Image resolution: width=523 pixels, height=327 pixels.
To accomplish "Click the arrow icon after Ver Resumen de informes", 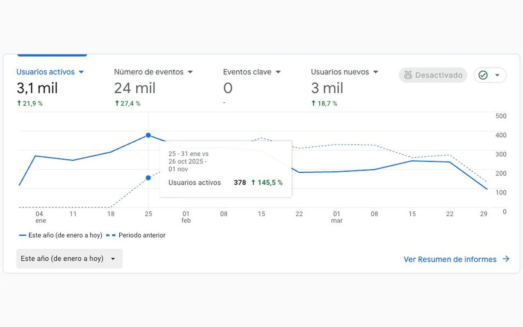I will click(x=506, y=259).
